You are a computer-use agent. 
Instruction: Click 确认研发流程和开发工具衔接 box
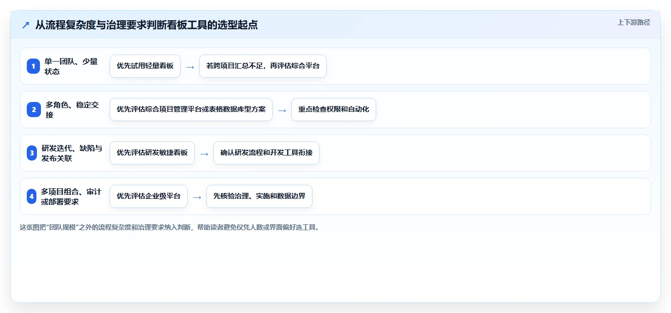pos(266,153)
